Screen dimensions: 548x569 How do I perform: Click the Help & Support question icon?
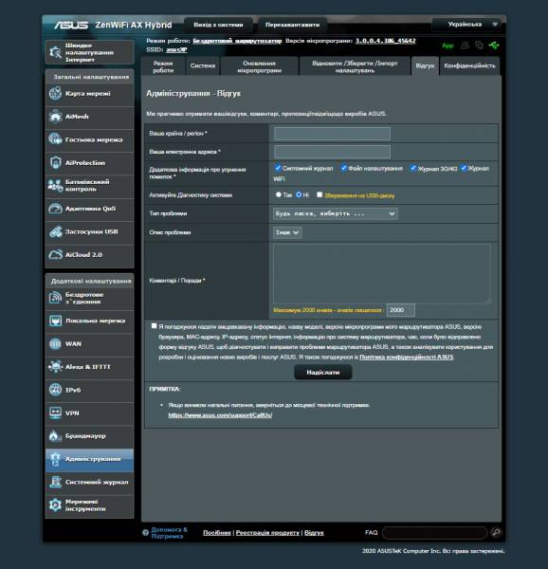pos(145,532)
